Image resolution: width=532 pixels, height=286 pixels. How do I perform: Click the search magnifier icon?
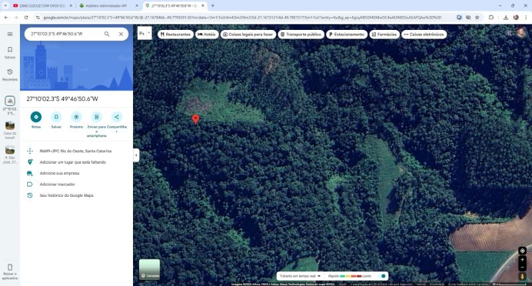pos(106,33)
